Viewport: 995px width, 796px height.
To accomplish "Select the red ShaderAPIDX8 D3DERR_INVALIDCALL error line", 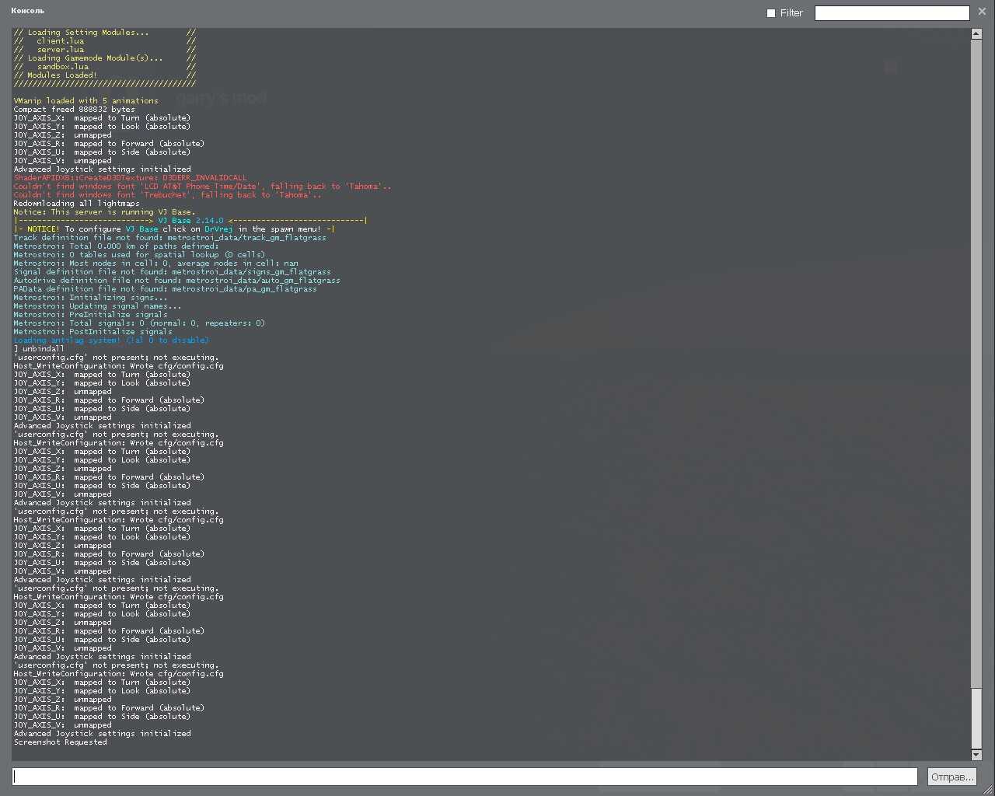I will pyautogui.click(x=130, y=178).
